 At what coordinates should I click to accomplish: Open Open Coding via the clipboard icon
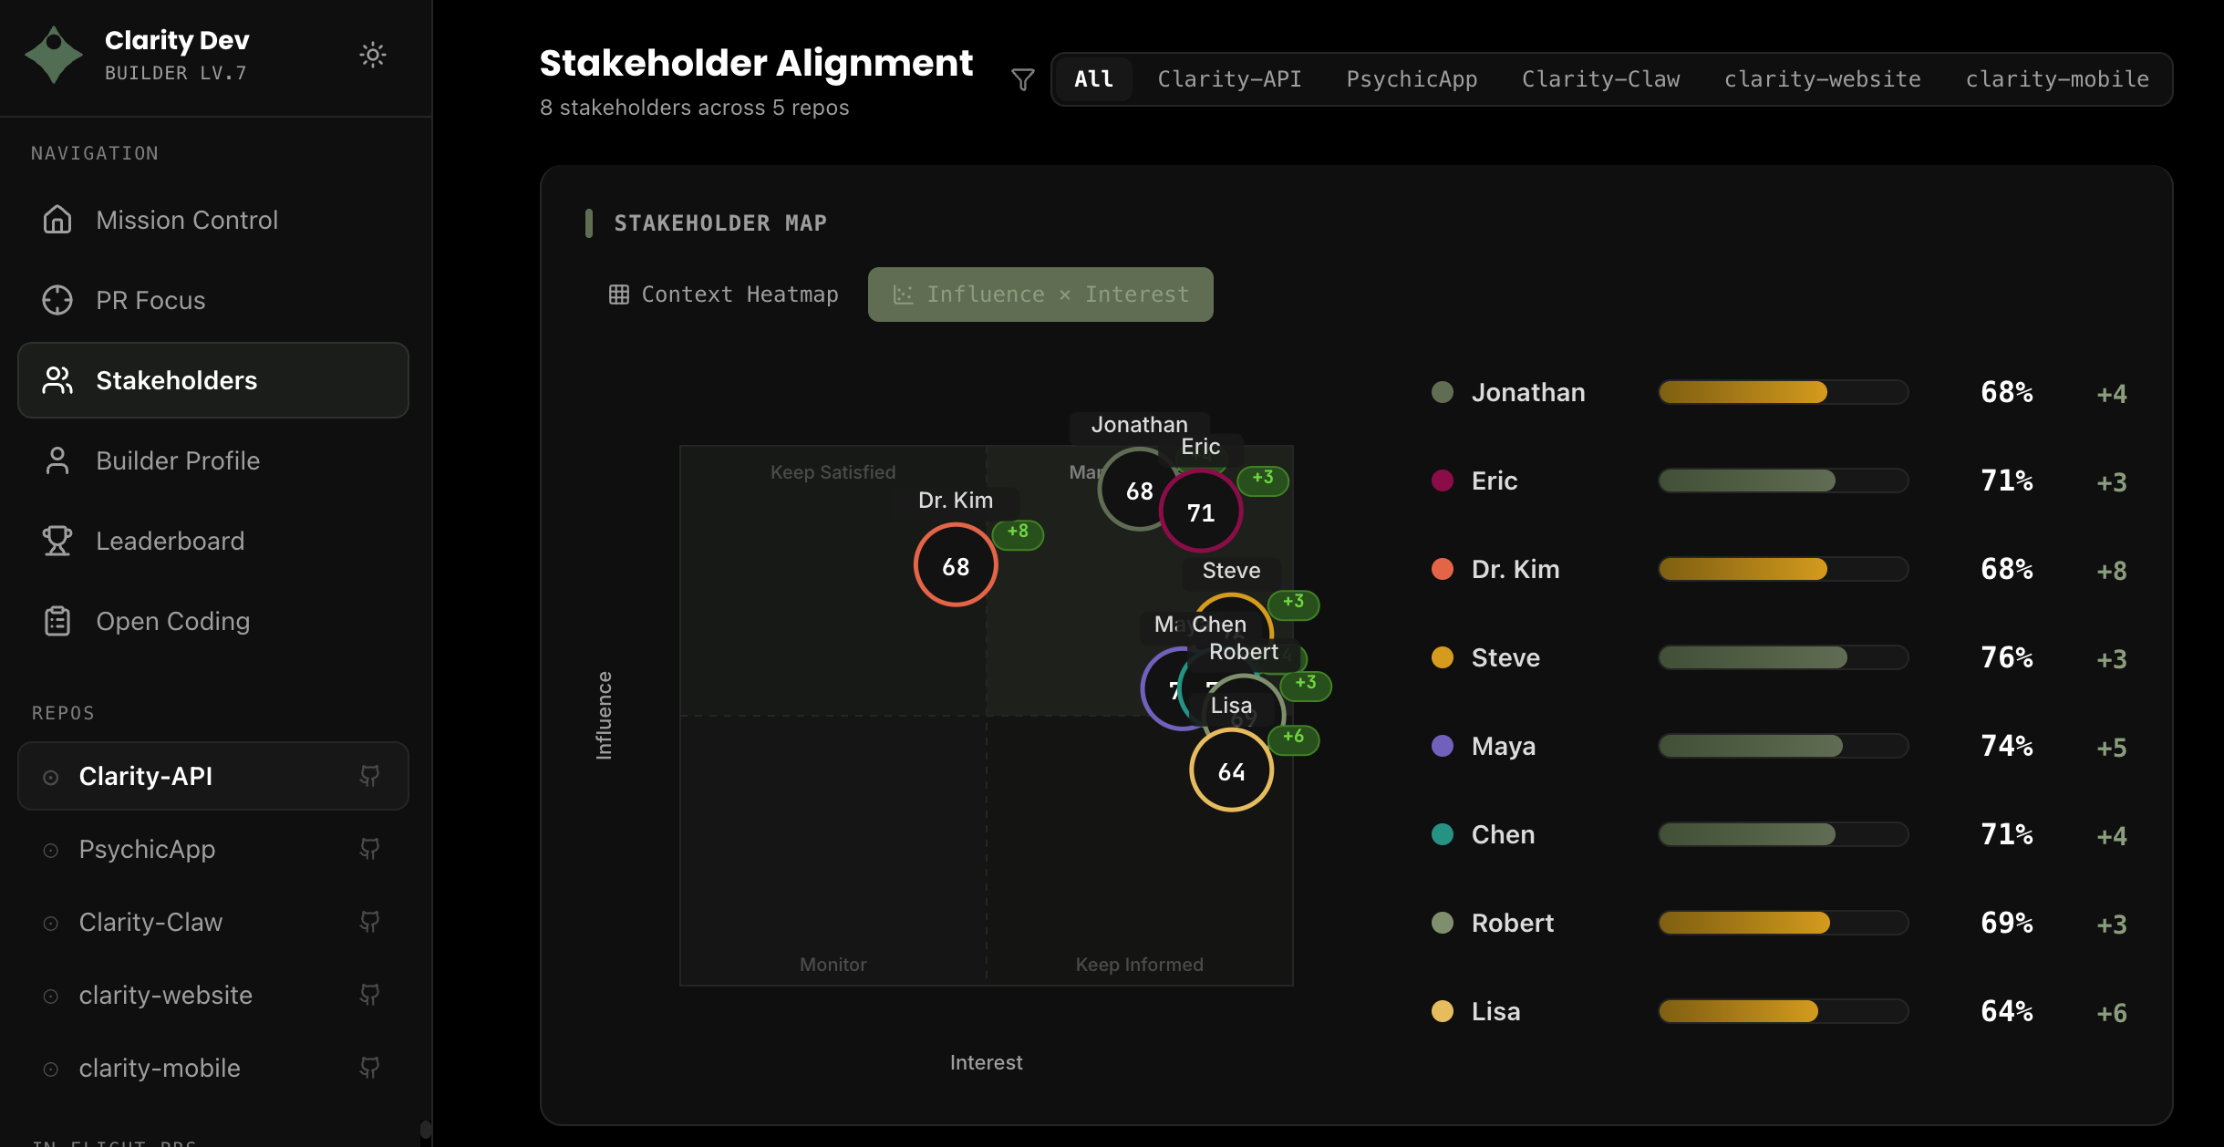coord(57,620)
